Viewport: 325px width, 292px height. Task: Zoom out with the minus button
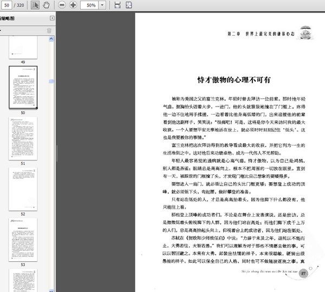(62, 5)
